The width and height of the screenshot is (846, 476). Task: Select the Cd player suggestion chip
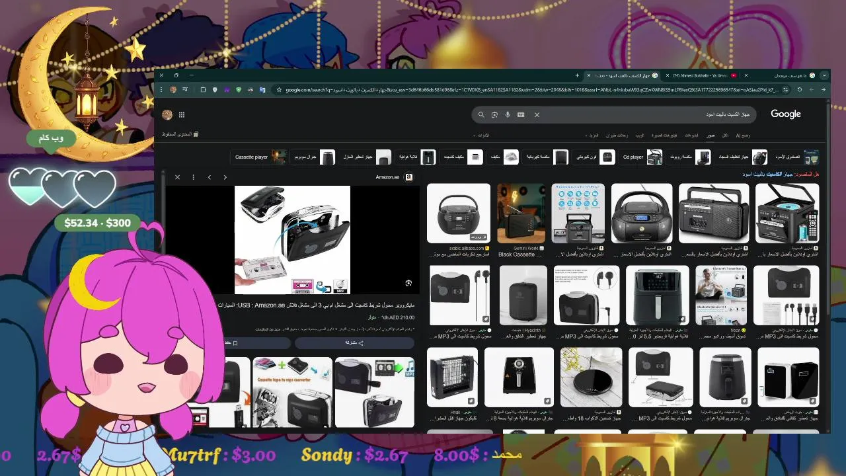[642, 157]
